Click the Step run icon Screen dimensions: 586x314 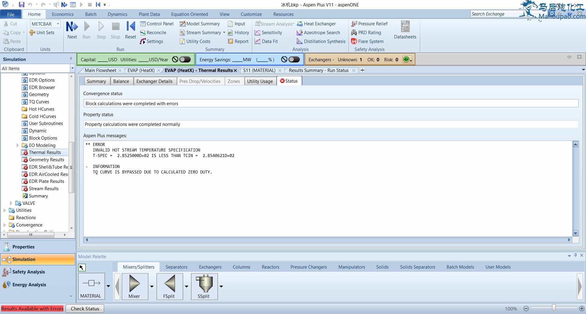point(101,30)
